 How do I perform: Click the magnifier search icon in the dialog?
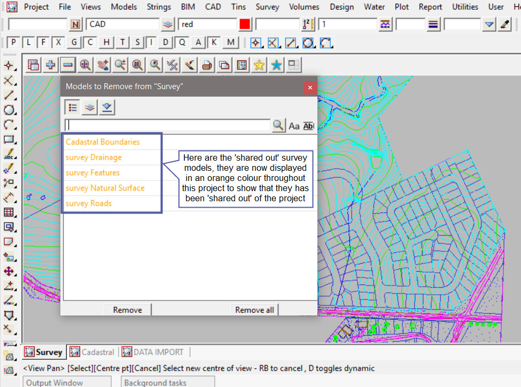[278, 125]
